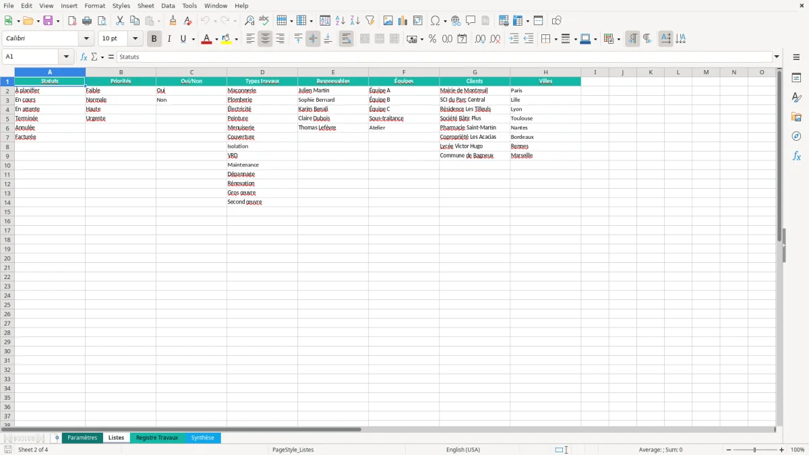
Task: Insert a comment
Action: [471, 20]
